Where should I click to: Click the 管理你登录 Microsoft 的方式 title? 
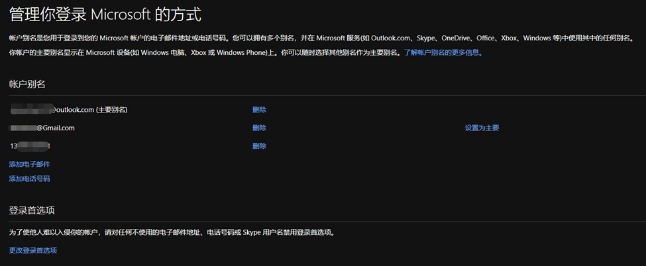point(105,14)
